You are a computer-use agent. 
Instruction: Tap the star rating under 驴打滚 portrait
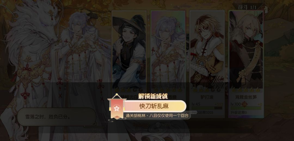click(207, 90)
